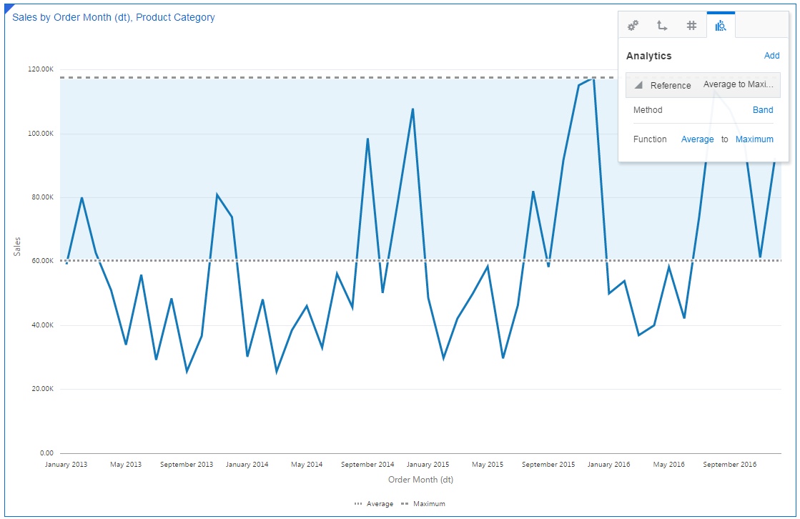
Task: Click the Order Month (dt) axis title
Action: [421, 480]
